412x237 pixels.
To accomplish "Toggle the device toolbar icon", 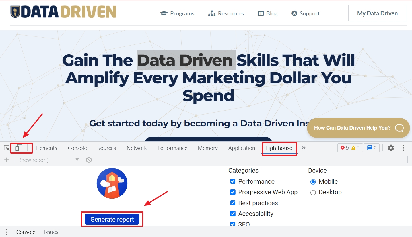I will pos(19,148).
